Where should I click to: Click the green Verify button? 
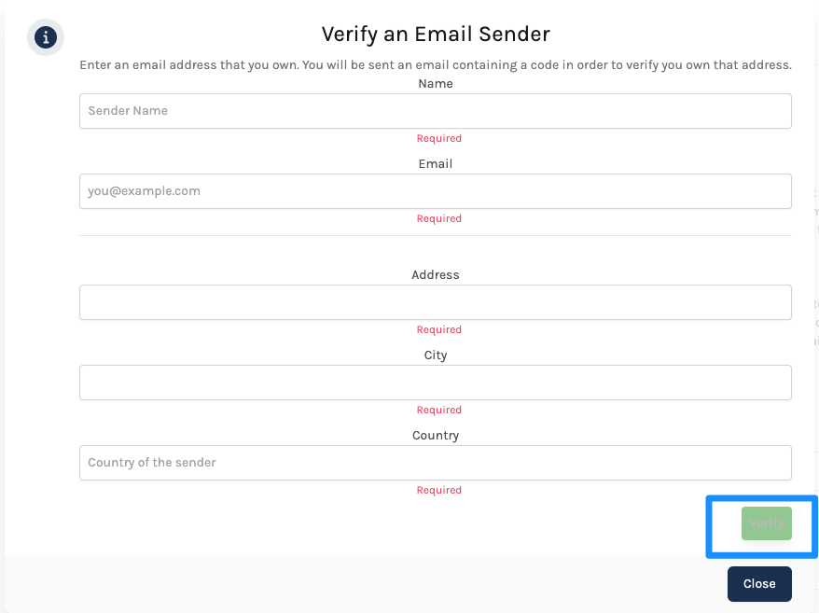click(766, 523)
